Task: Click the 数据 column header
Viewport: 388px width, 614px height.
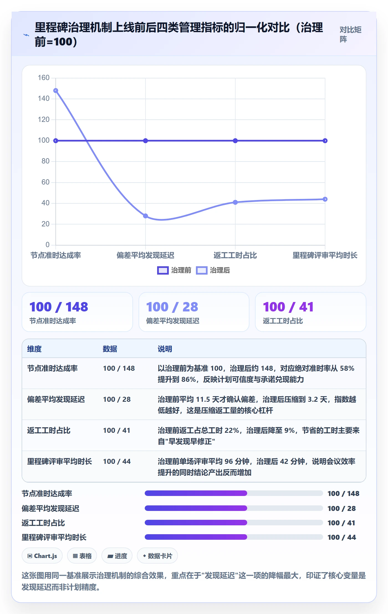Action: [110, 349]
